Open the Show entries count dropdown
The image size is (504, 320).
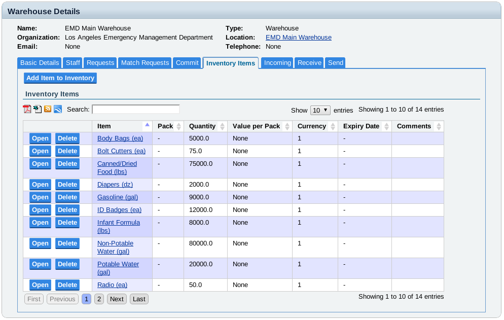click(320, 110)
